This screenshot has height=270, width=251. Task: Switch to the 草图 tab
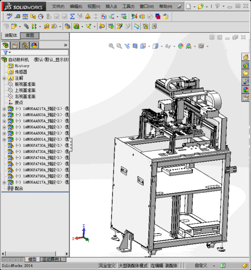tap(30, 36)
